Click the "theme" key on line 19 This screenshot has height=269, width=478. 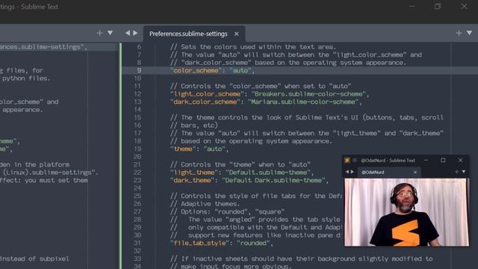click(x=183, y=149)
